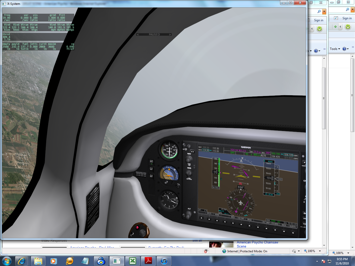Click the BRG1 softkey arrow
The image size is (355, 266).
tap(233, 223)
